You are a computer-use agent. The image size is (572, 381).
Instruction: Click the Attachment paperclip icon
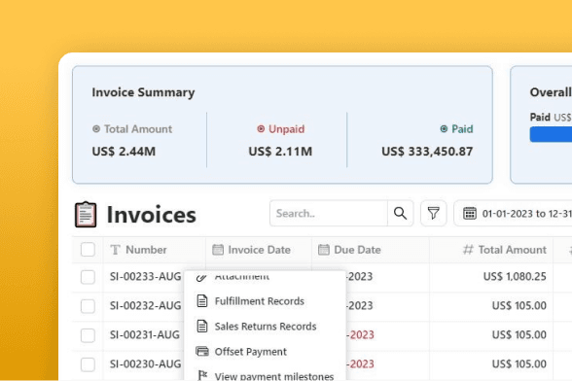point(201,277)
